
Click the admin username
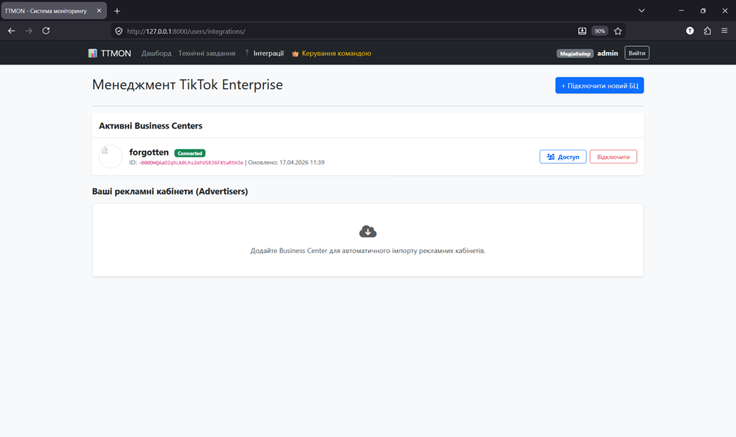(x=608, y=54)
